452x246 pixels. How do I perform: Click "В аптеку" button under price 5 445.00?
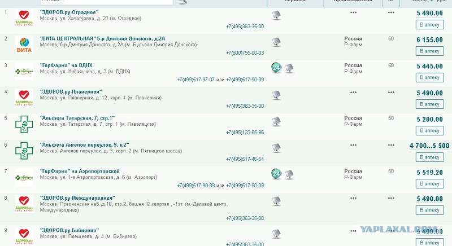click(x=429, y=78)
